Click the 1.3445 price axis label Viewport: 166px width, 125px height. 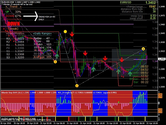(x=162, y=33)
